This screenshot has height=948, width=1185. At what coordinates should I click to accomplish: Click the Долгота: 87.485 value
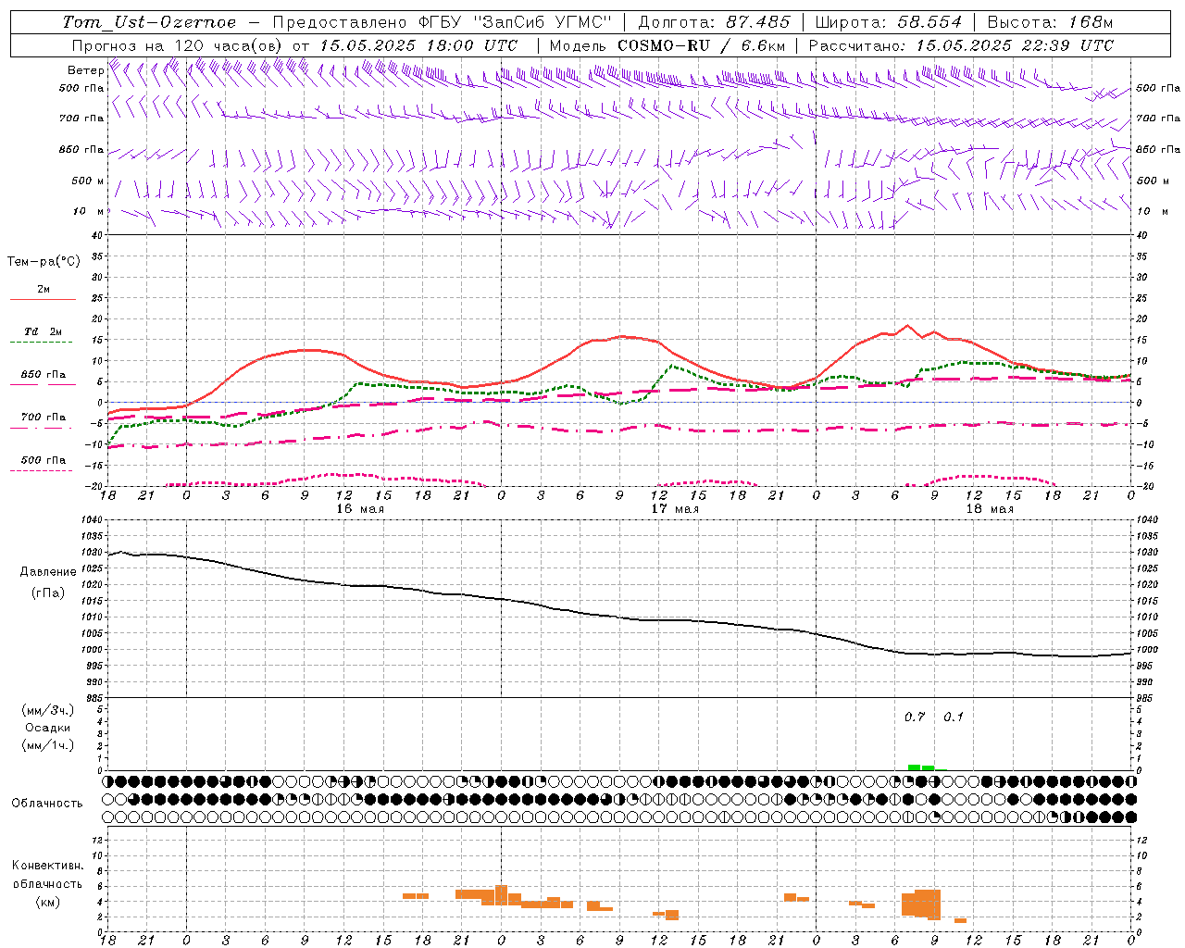click(x=715, y=22)
